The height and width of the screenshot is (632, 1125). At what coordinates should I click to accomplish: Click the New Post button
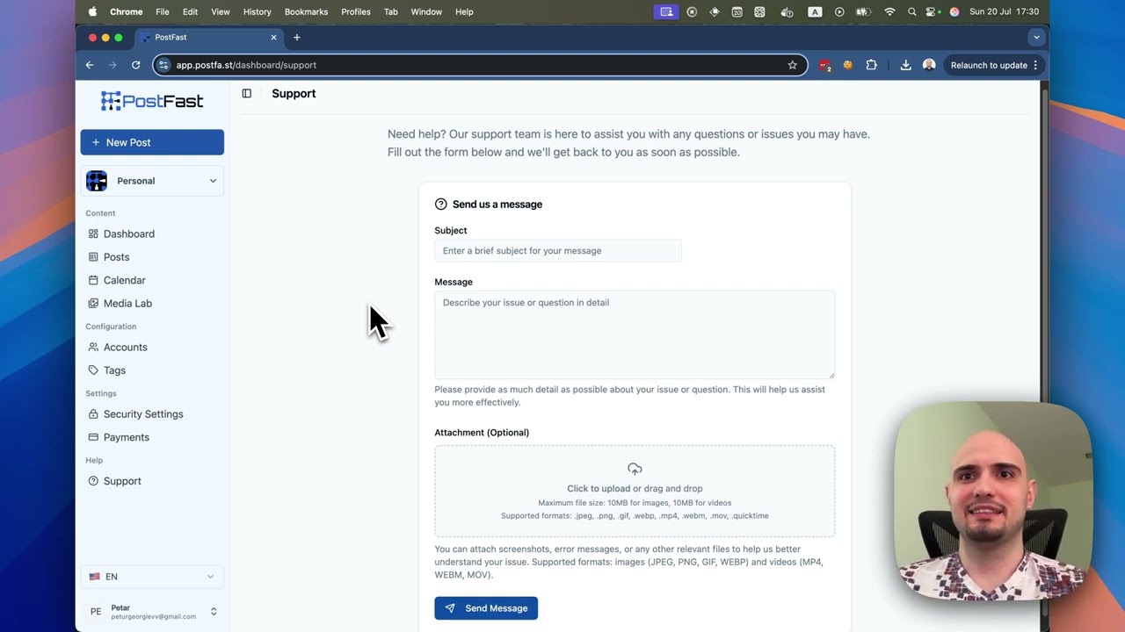tap(152, 142)
